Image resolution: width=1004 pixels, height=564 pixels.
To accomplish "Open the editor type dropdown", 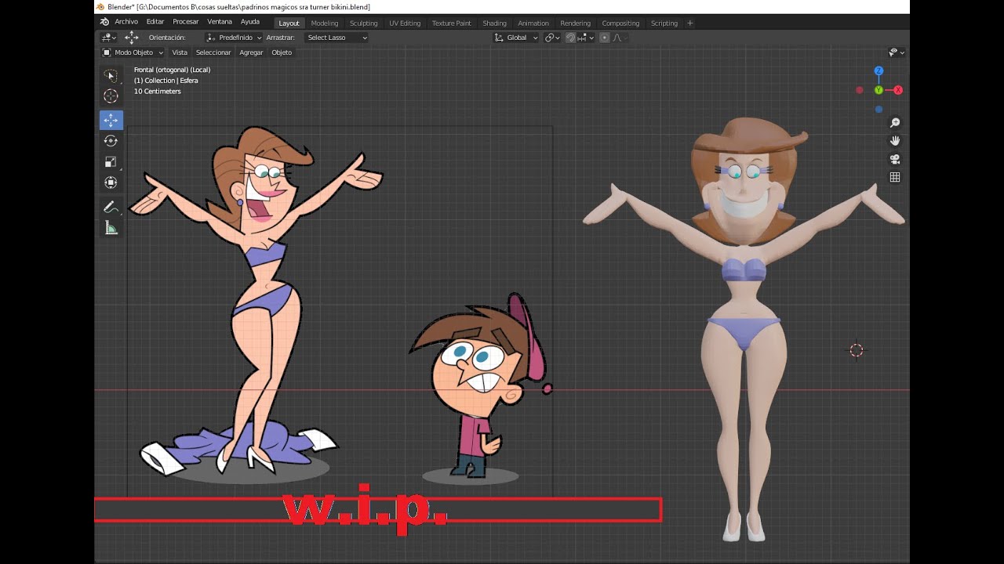I will pyautogui.click(x=109, y=38).
